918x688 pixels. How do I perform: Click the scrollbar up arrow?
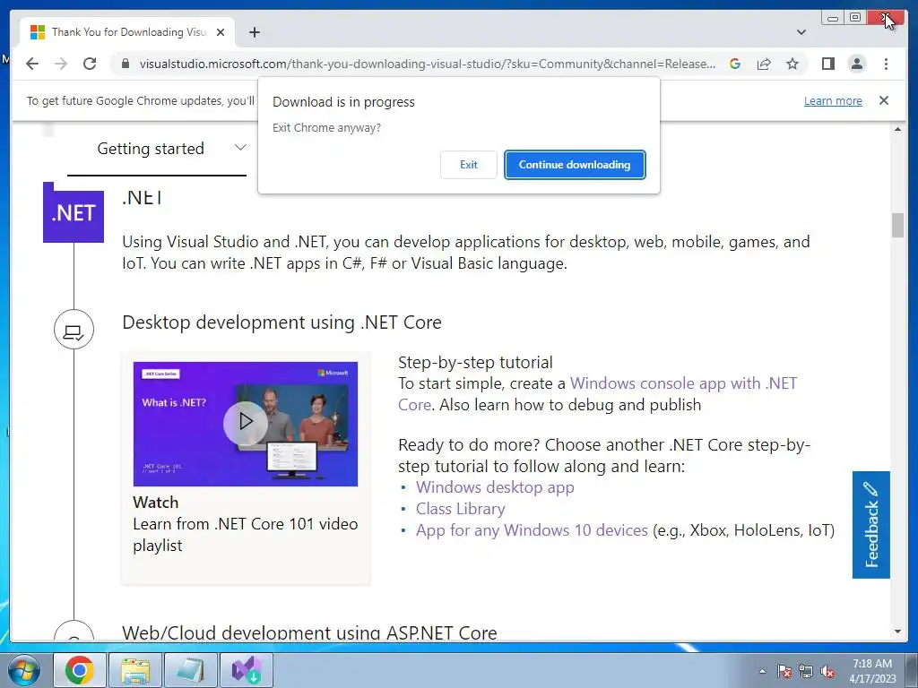(x=897, y=129)
